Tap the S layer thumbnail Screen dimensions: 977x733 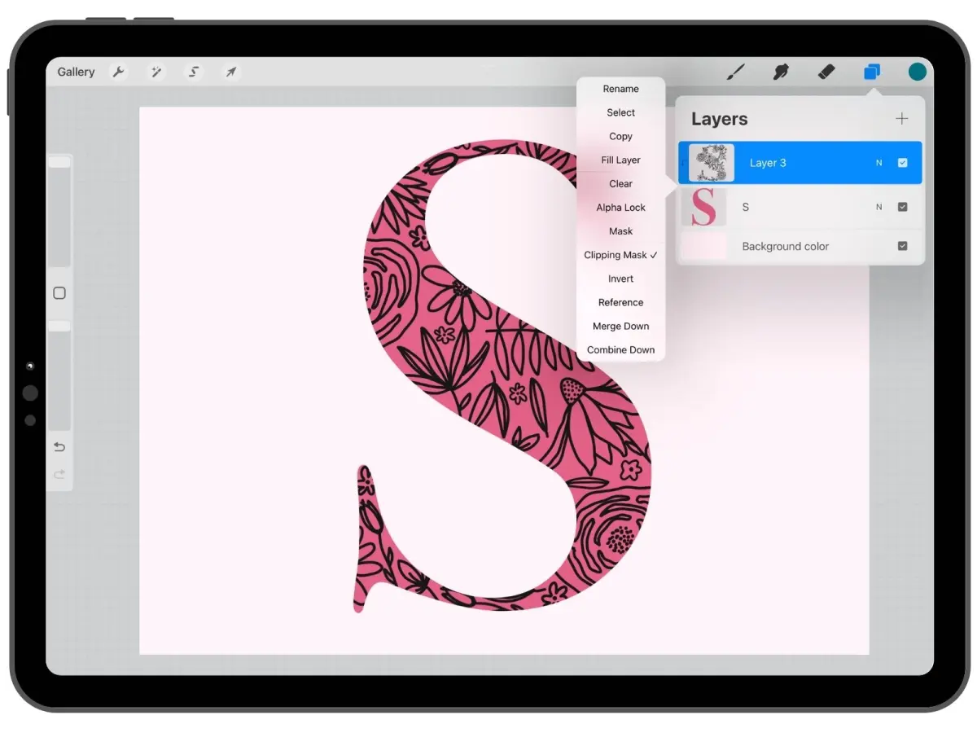point(704,207)
